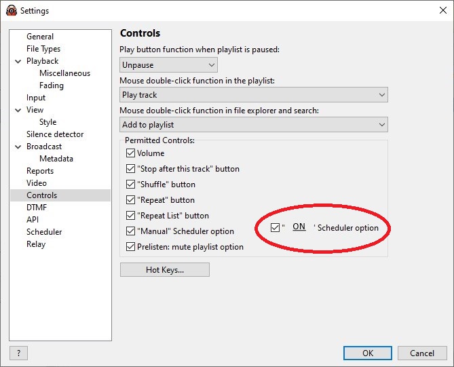This screenshot has height=367, width=454.
Task: Go to the Scheduler settings page
Action: (x=44, y=232)
